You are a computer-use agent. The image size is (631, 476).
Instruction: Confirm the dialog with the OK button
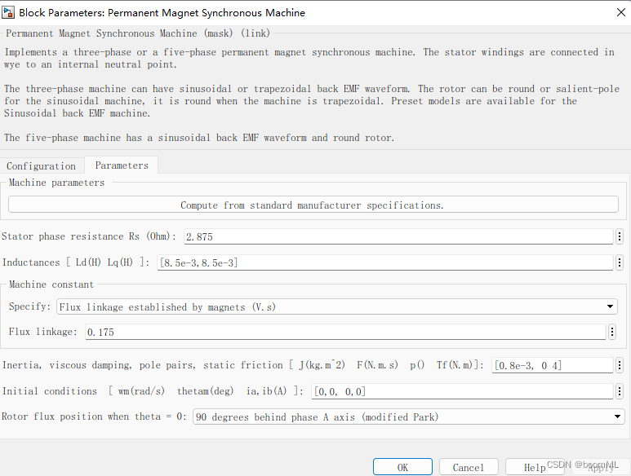402,467
